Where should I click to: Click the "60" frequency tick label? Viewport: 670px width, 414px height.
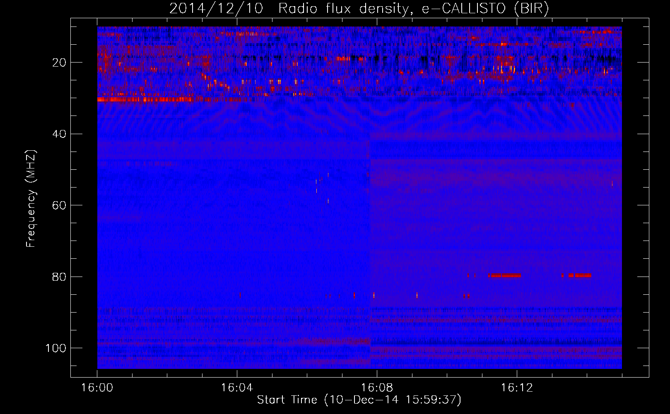coord(60,205)
